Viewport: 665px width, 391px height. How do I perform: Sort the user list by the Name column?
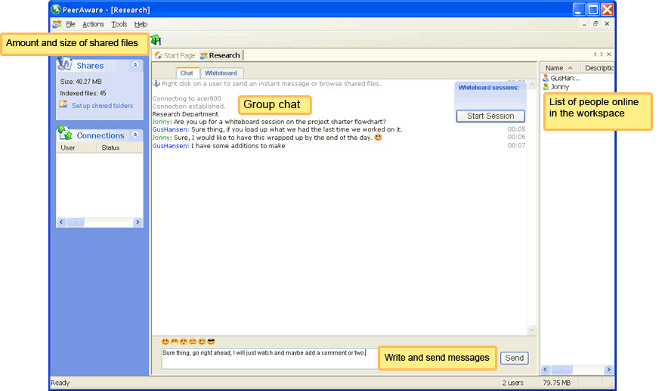click(559, 68)
